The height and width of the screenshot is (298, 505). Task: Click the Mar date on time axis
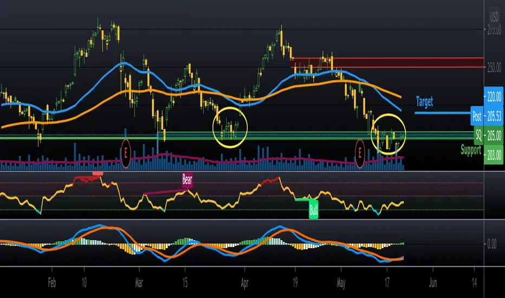point(139,283)
